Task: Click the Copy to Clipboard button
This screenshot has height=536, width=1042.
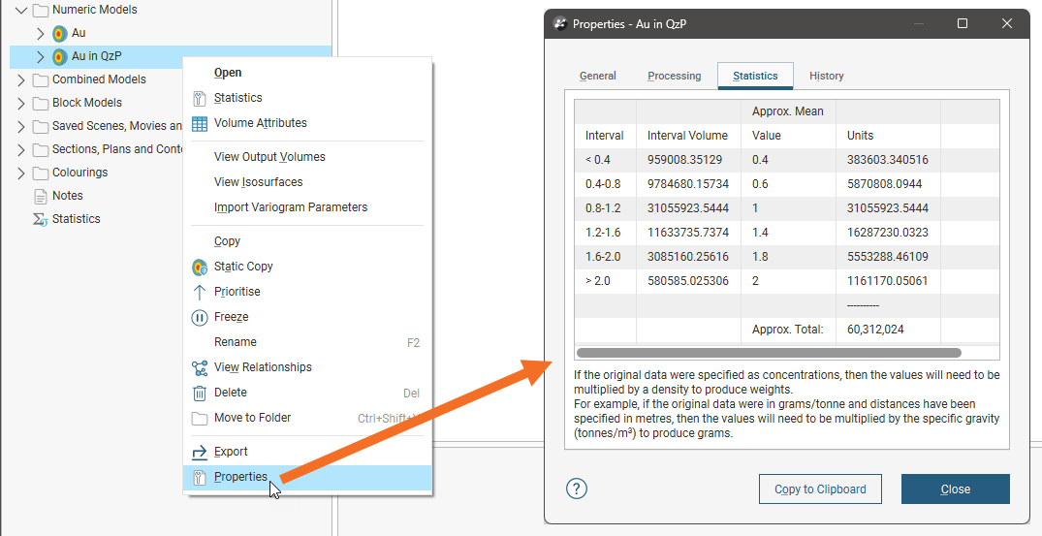Action: [820, 489]
